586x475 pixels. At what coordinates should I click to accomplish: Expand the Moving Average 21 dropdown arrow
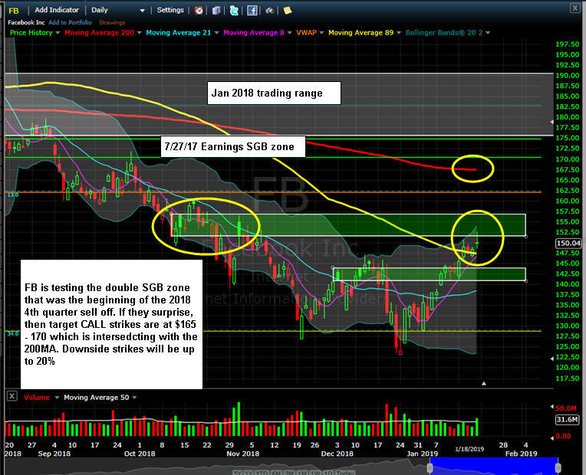216,33
